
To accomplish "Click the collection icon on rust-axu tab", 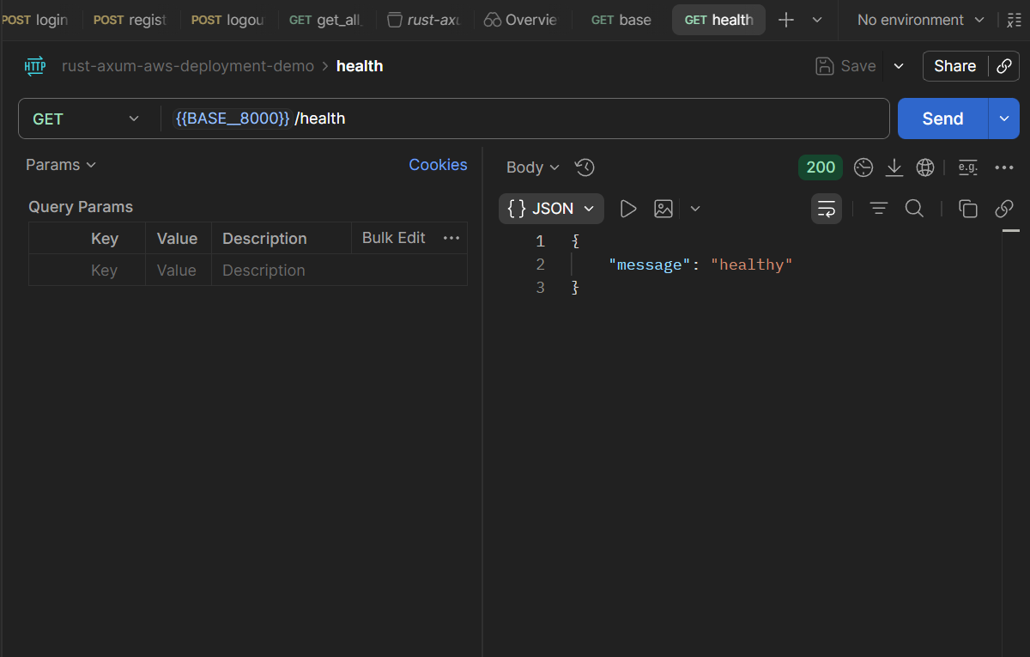I will click(394, 20).
